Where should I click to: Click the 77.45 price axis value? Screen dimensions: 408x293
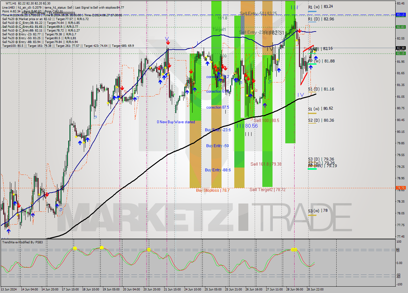tap(401, 237)
